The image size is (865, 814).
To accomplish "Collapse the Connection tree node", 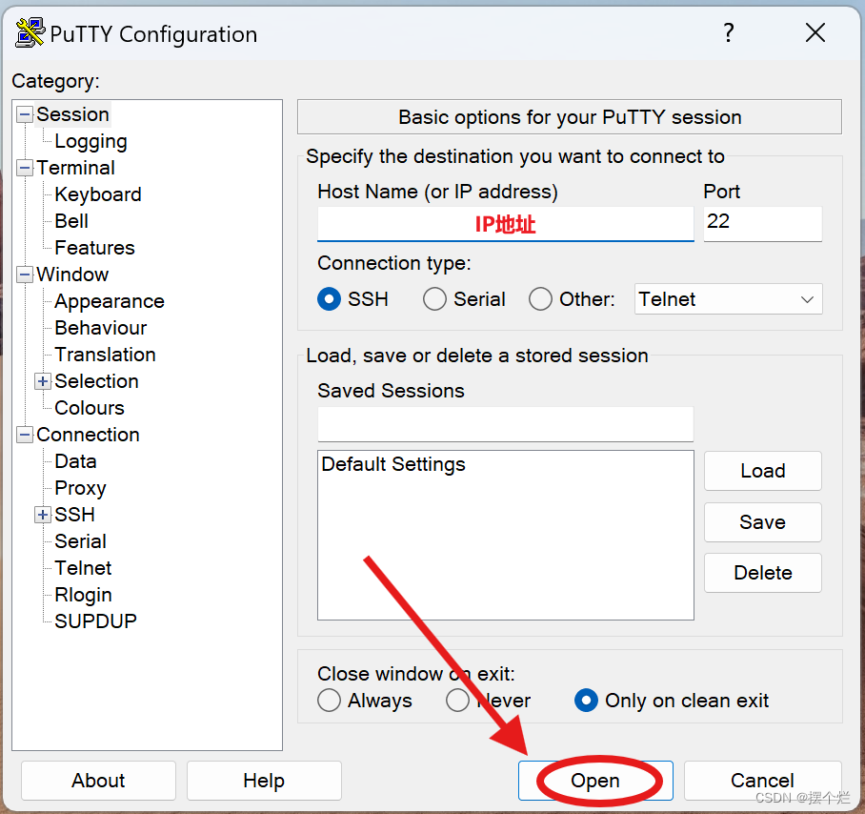I will point(25,435).
